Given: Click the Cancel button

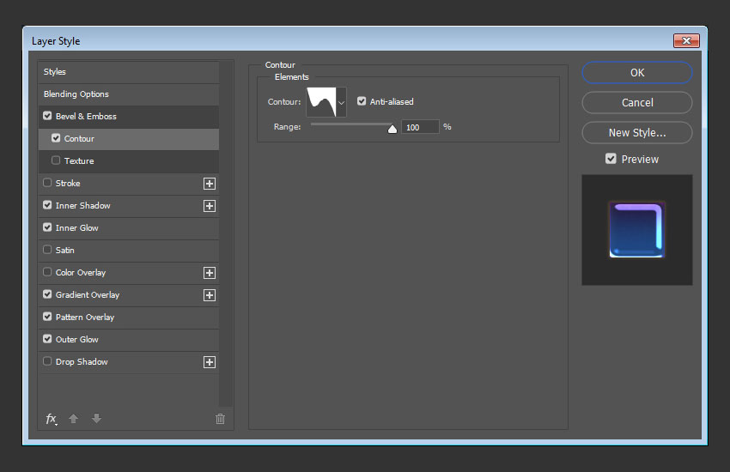Looking at the screenshot, I should pos(637,103).
